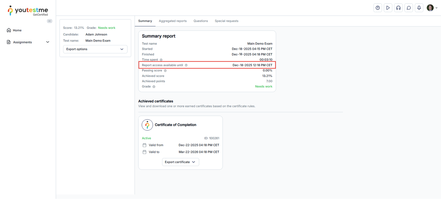Open the notifications bell
441x199 pixels.
[x=419, y=8]
